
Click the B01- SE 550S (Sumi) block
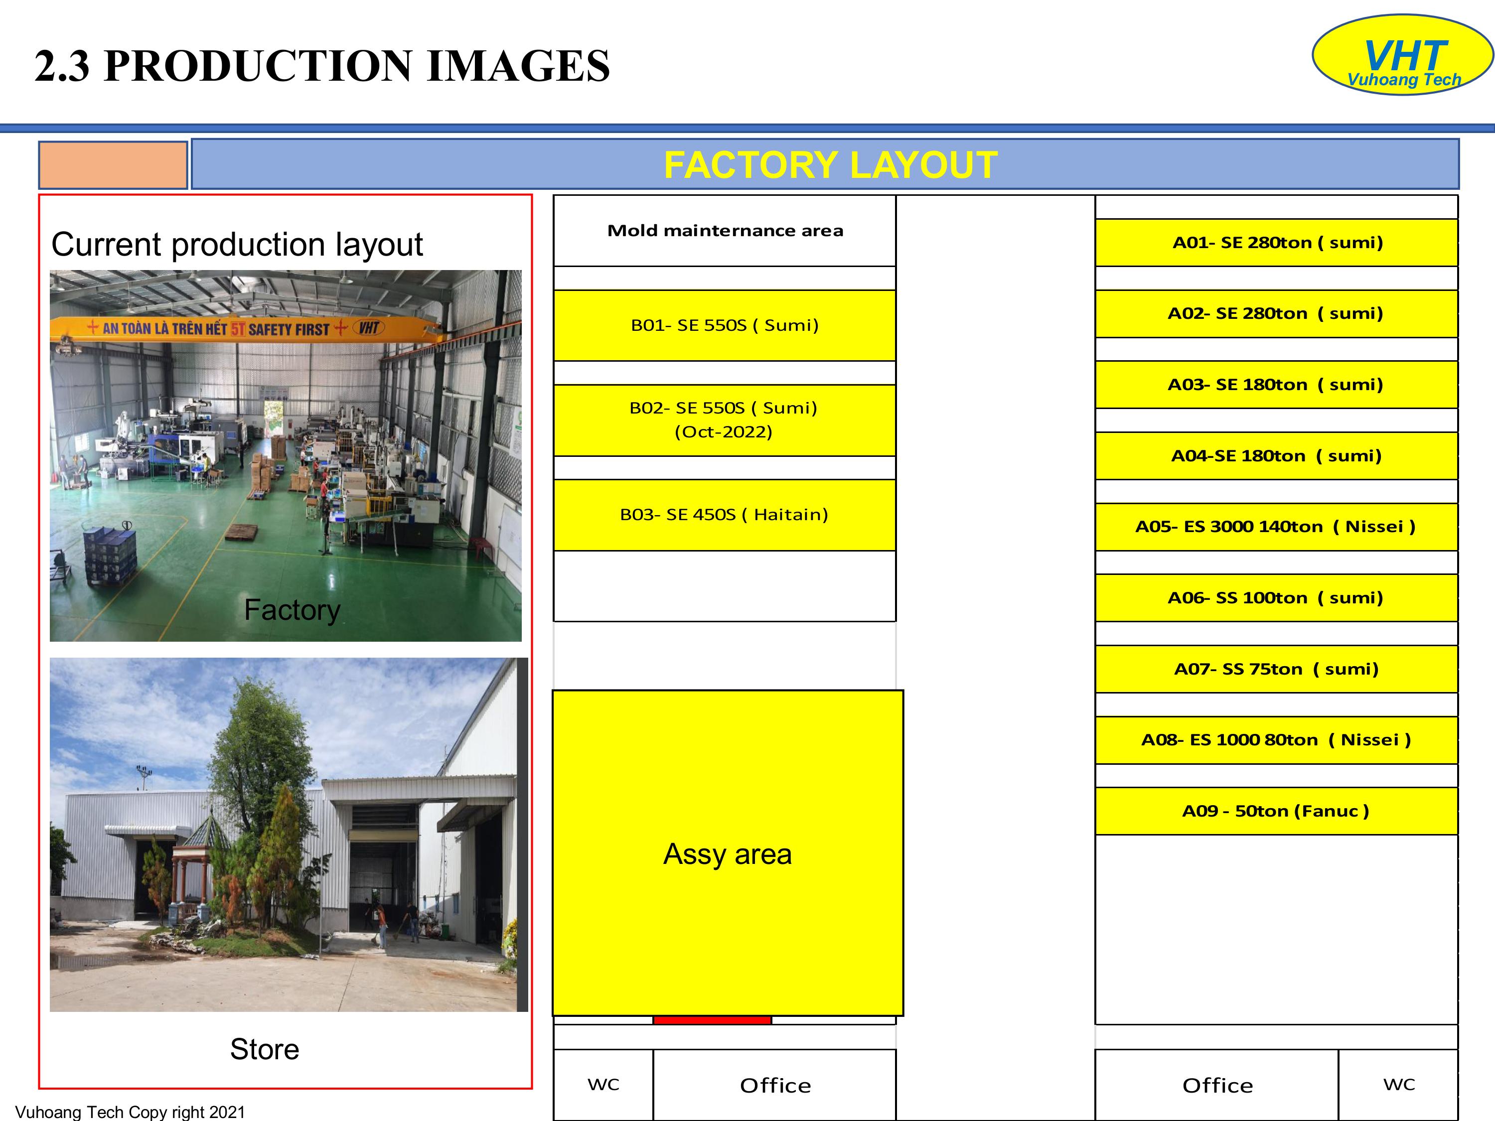[725, 325]
